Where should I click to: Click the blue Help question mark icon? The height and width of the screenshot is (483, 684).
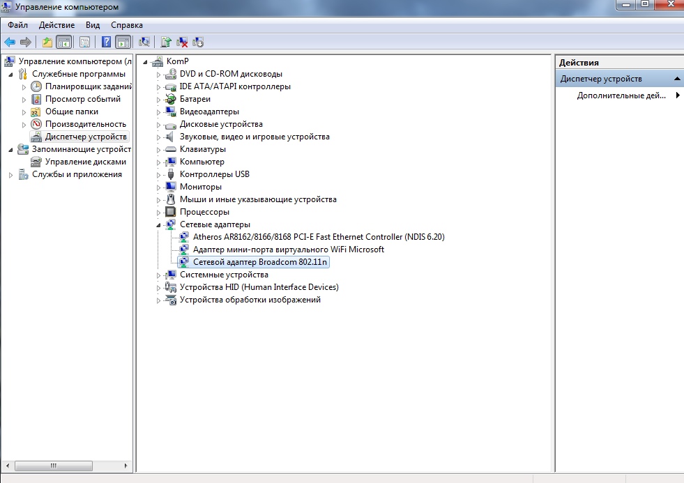(x=107, y=43)
